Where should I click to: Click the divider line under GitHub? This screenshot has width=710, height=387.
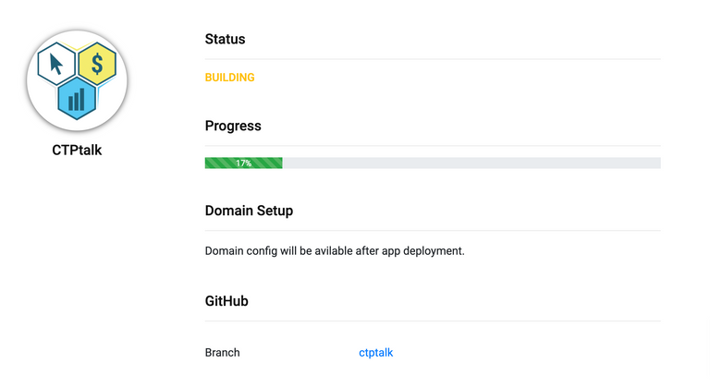[x=433, y=320]
